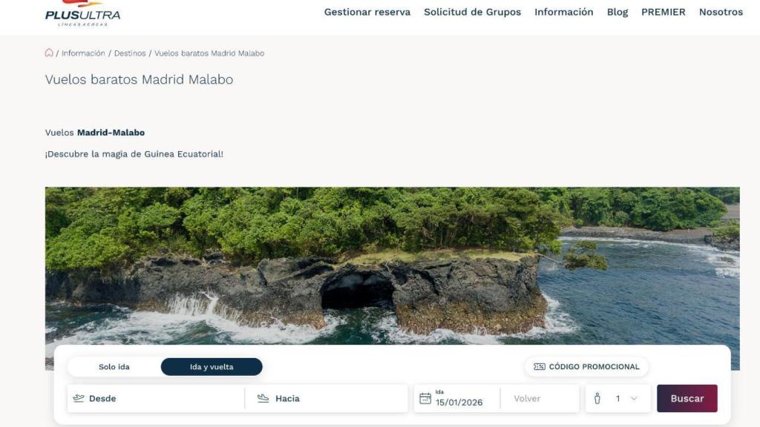Expand the passenger count dropdown
Viewport: 760px width, 427px height.
632,398
